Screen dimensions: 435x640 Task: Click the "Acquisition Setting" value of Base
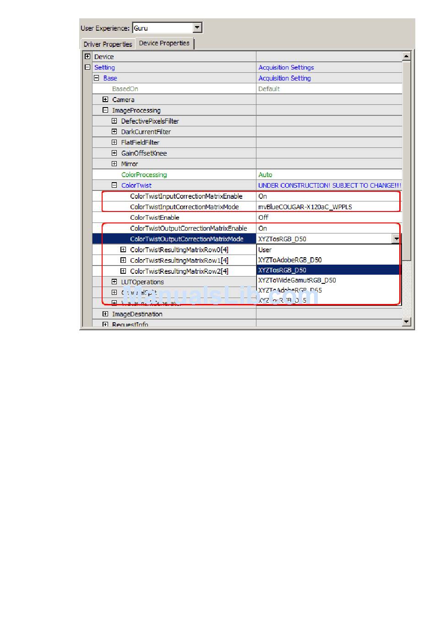click(x=284, y=78)
